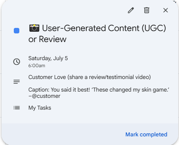The width and height of the screenshot is (179, 145).
Task: Click the camera emoji in the title
Action: 34,28
